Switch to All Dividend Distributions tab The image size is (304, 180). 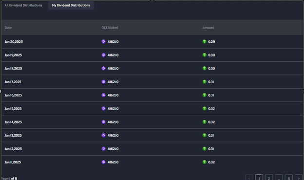(x=23, y=5)
